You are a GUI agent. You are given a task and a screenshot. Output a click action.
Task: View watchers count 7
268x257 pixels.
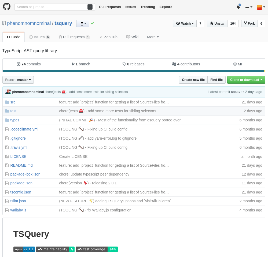click(200, 24)
